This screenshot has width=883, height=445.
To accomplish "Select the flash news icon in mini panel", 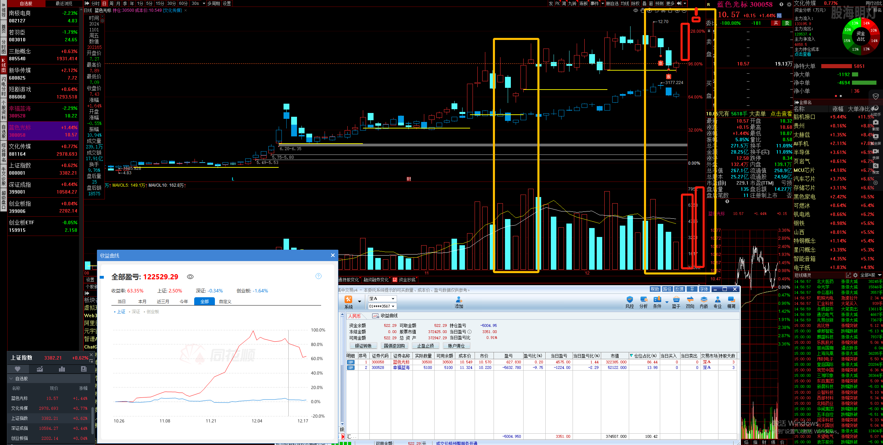I will point(83,369).
